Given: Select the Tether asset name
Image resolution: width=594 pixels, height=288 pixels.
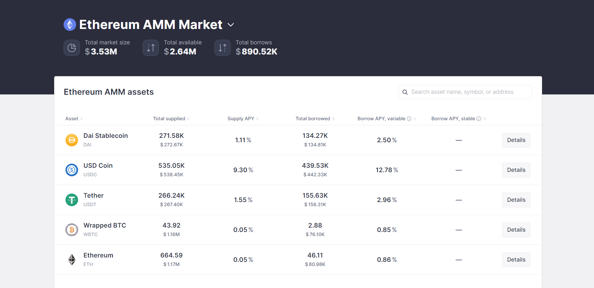Looking at the screenshot, I should pos(93,195).
